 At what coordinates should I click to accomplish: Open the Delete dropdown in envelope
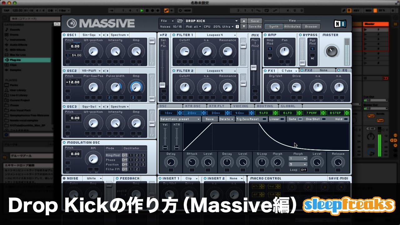point(226,119)
